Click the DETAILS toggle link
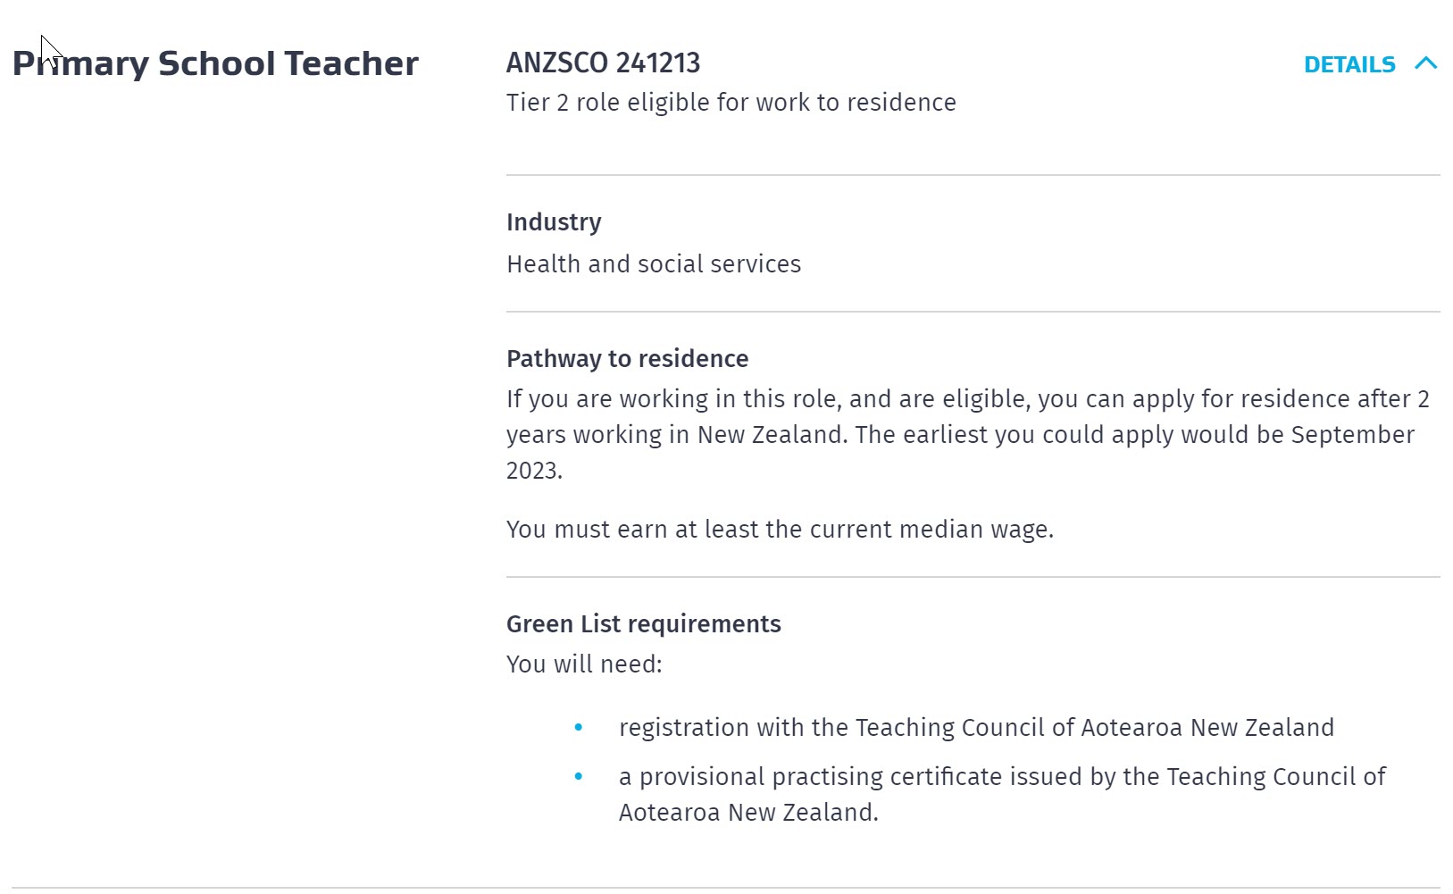Screen dimensions: 1453x894 click(1349, 64)
